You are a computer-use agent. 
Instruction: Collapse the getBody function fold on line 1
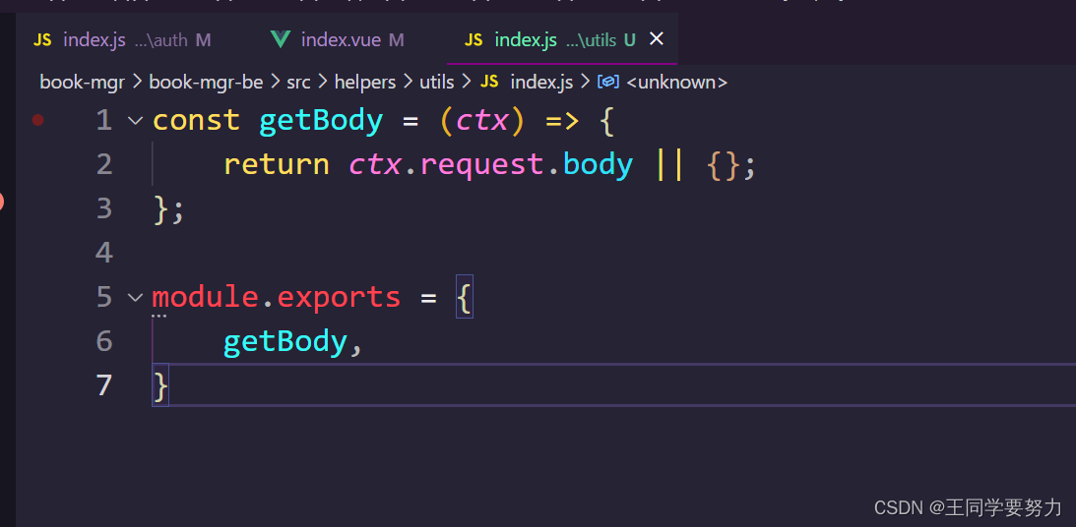135,120
